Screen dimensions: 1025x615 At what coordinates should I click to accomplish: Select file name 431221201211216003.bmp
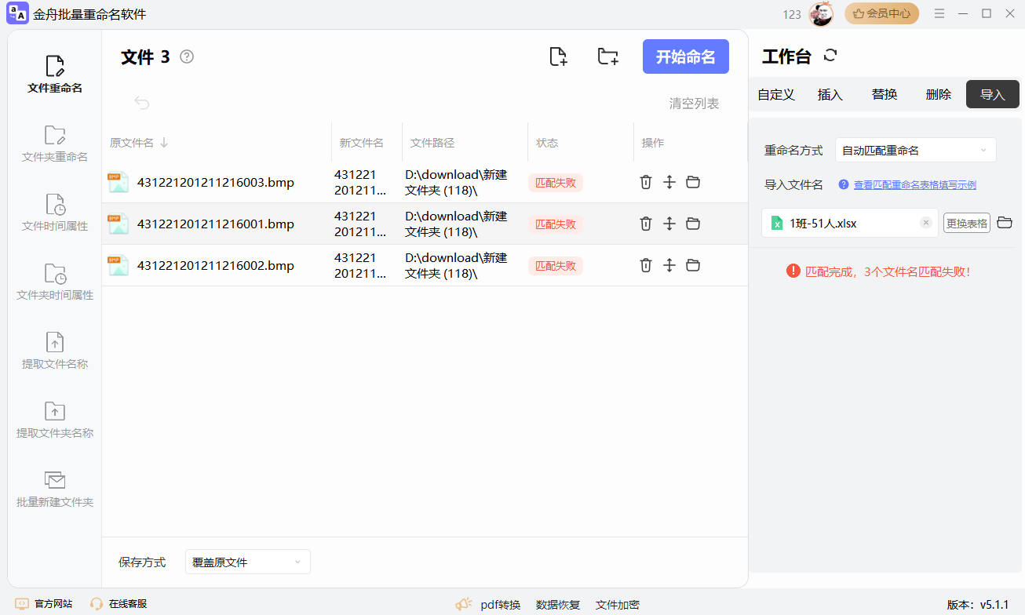pos(216,183)
